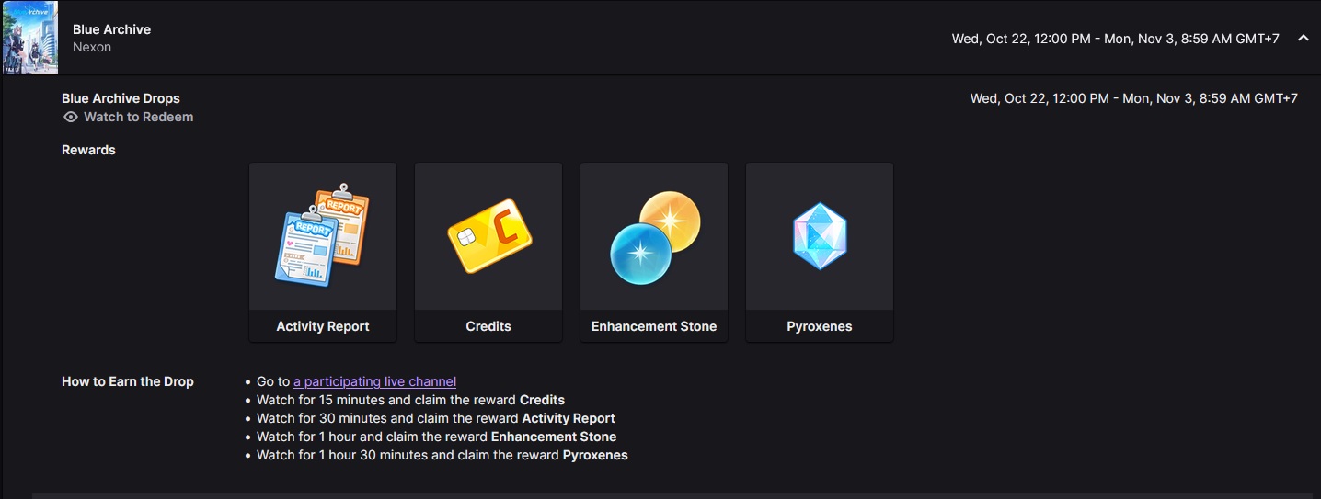Click the Watch to Redeem eye icon
Viewport: 1321px width, 499px height.
click(x=71, y=117)
